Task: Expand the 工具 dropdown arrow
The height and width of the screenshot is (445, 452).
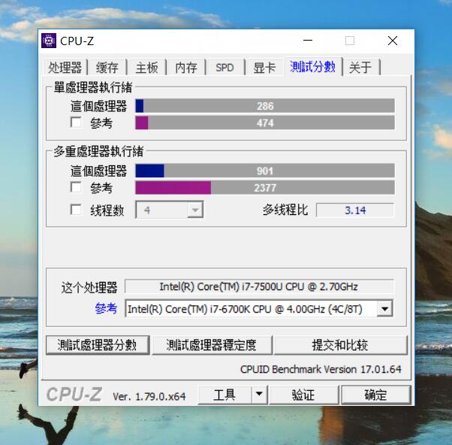Action: (x=259, y=395)
